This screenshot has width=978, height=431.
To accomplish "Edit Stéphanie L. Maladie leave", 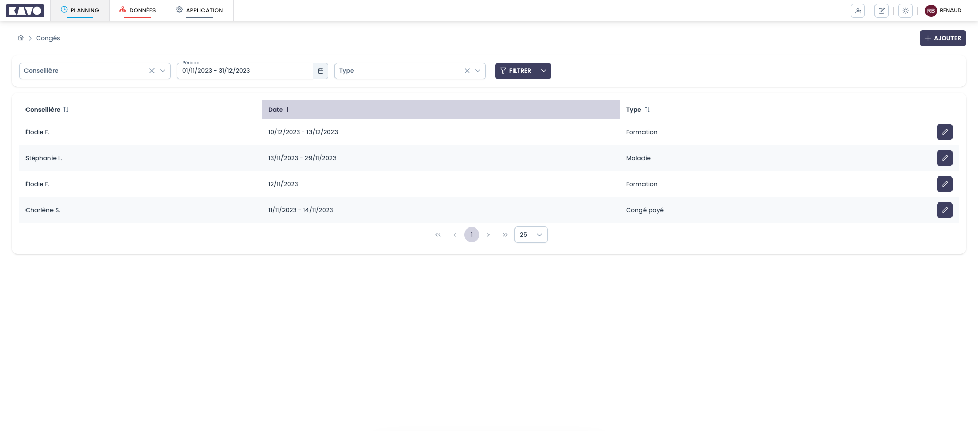I will 945,158.
